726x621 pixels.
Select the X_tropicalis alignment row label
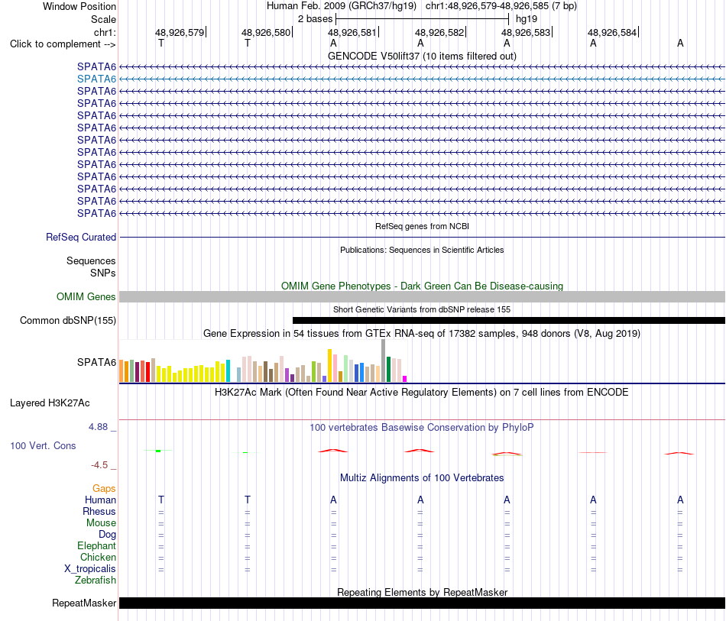click(90, 569)
